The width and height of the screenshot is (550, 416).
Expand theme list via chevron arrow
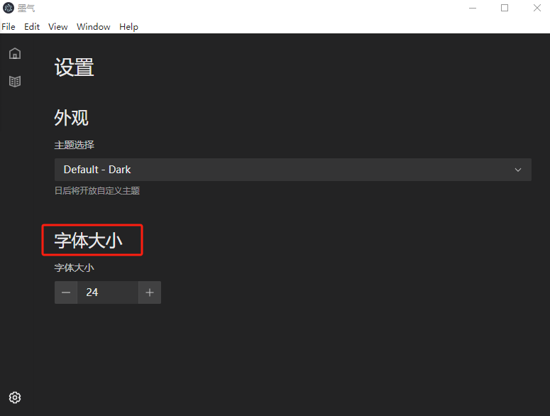point(518,170)
